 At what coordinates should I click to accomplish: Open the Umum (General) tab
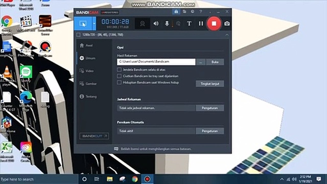click(87, 58)
